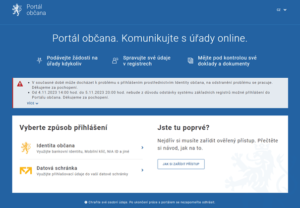The height and width of the screenshot is (208, 300).
Task: Click the Czech lion logo in header
Action: [17, 10]
